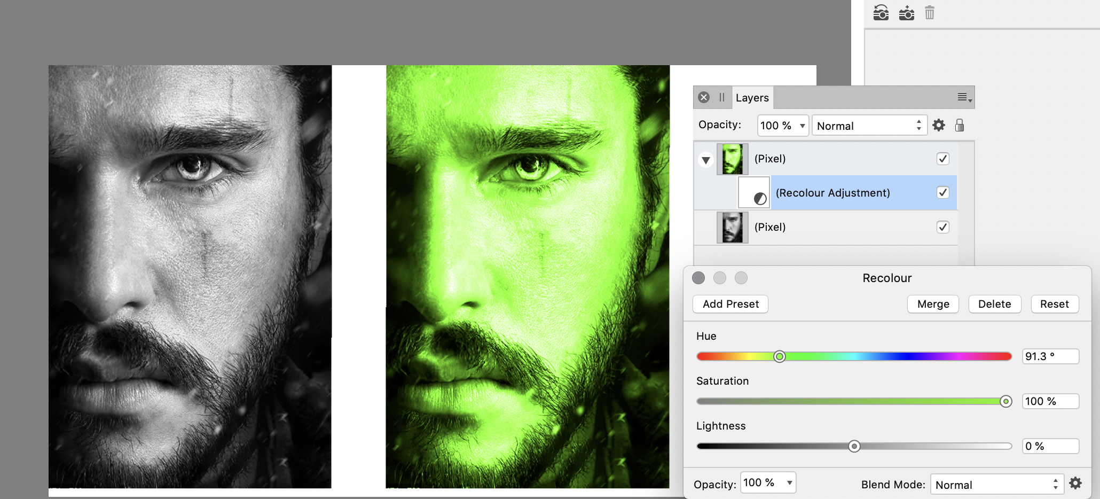Screen dimensions: 1100x499
Task: Click the Lightness value field 0 %
Action: point(1050,446)
